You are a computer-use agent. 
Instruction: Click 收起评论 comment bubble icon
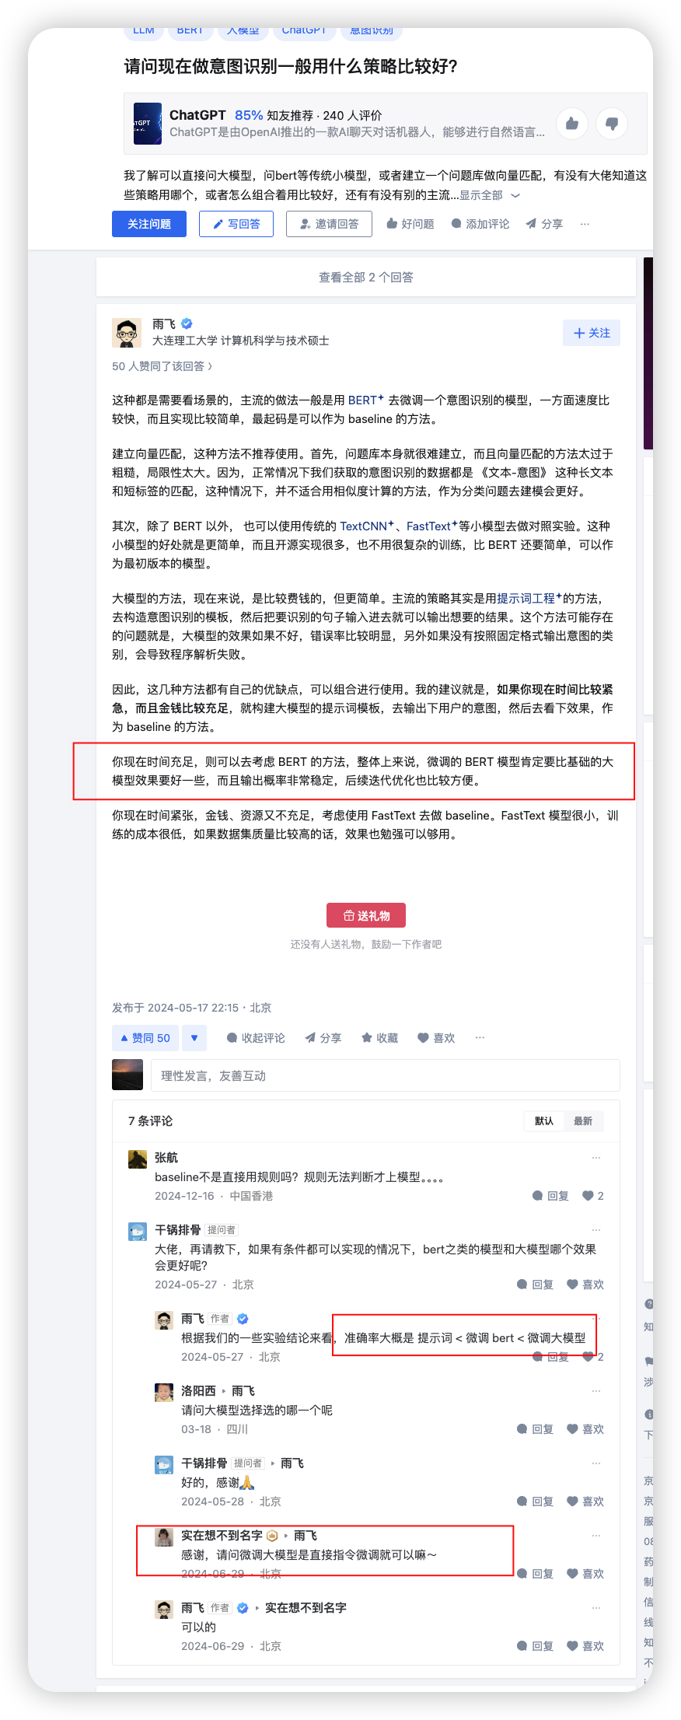point(232,1038)
